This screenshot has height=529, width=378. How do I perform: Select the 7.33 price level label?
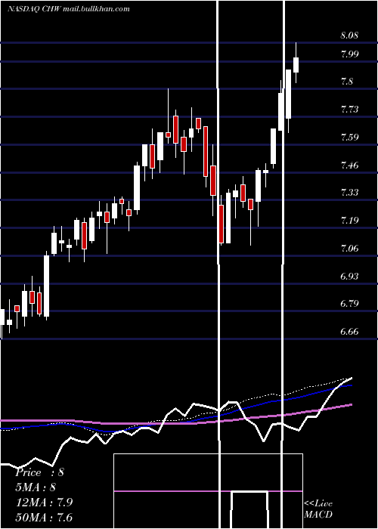tap(349, 193)
